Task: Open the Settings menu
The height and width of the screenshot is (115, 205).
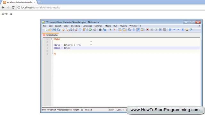Action: click(98, 26)
